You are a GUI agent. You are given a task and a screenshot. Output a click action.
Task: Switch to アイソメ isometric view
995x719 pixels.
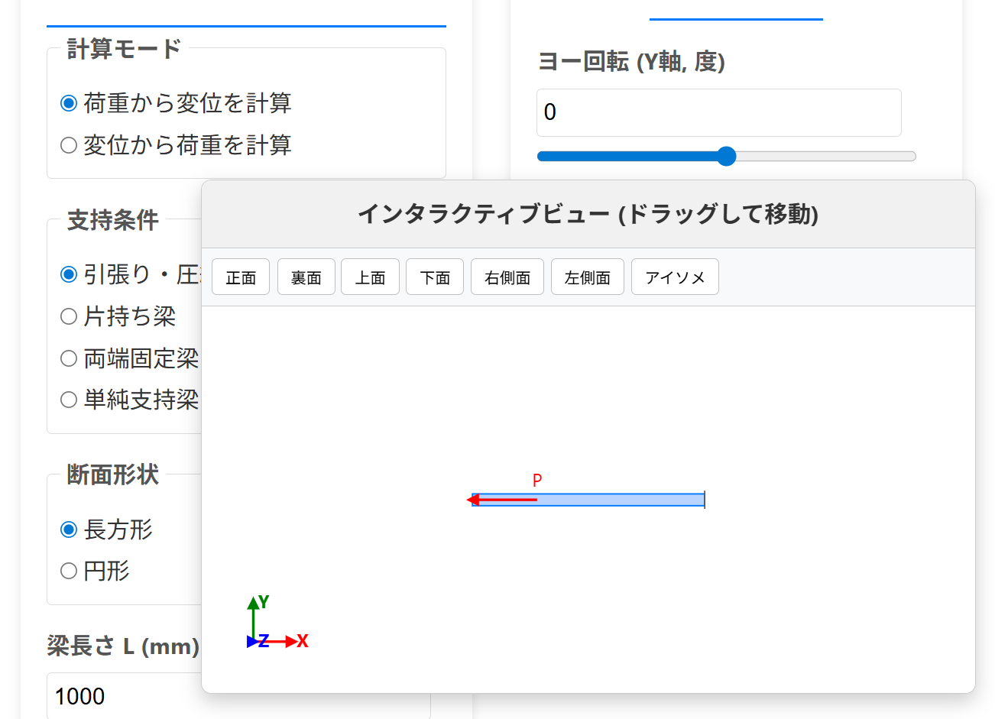tap(675, 277)
